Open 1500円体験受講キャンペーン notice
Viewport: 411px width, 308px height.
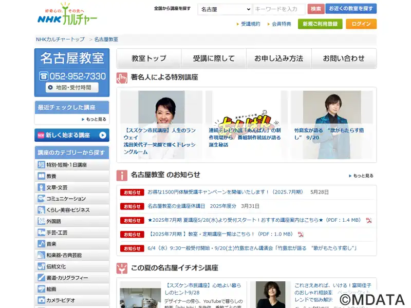225,192
